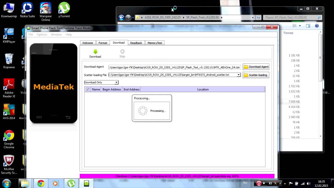334x188 pixels.
Task: Open the Download Only mode dropdown
Action: coord(101,82)
